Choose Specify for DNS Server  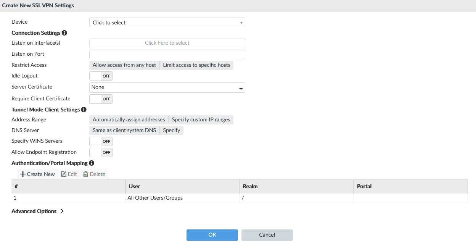171,130
